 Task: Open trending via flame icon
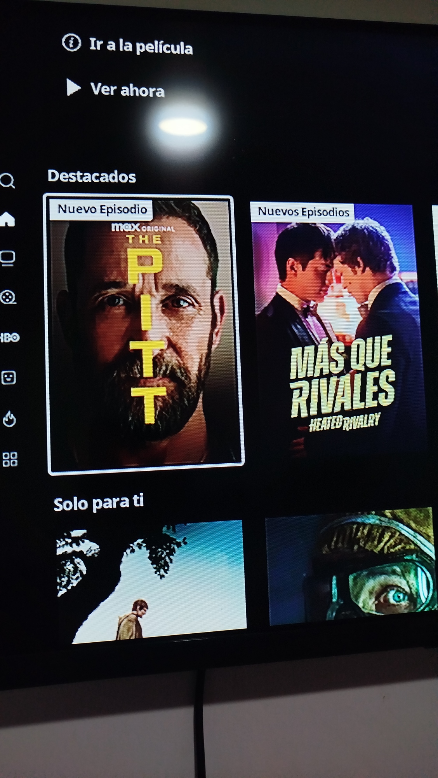9,419
